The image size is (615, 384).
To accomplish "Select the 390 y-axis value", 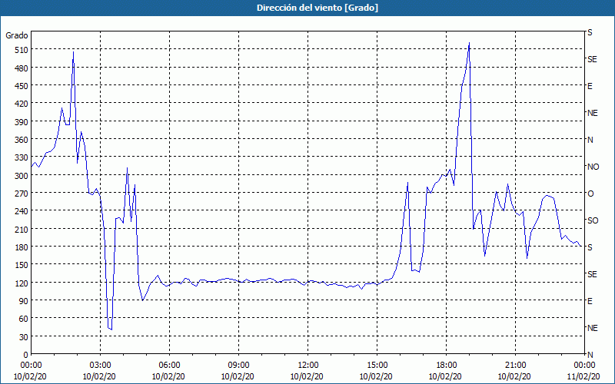I will click(22, 122).
